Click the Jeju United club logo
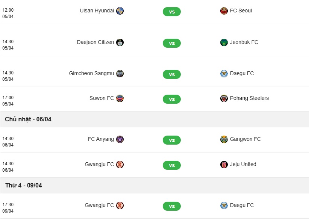 pos(224,165)
